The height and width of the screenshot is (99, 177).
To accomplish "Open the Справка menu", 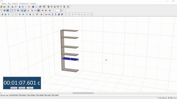I will pyautogui.click(x=33, y=4).
